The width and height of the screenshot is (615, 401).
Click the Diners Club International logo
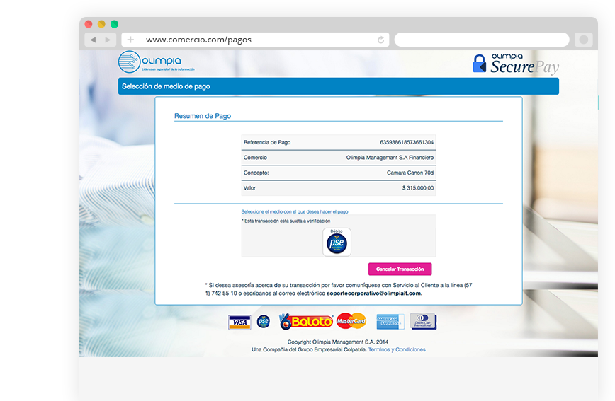click(x=423, y=322)
